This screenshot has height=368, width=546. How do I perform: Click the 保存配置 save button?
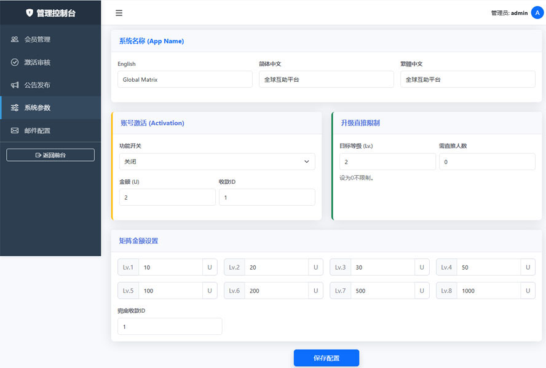tap(326, 358)
